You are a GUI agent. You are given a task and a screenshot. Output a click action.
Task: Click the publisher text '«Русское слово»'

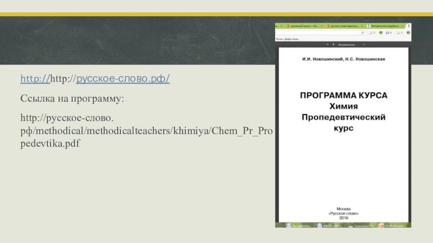(344, 213)
